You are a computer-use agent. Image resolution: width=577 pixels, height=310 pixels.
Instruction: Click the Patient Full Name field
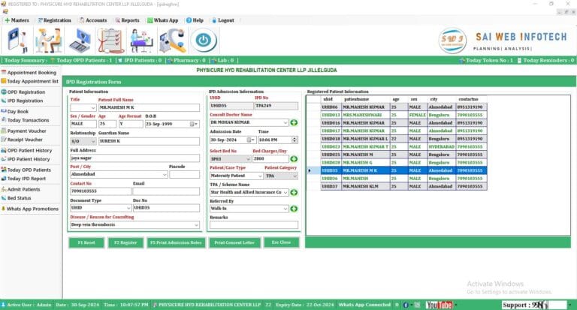click(149, 108)
